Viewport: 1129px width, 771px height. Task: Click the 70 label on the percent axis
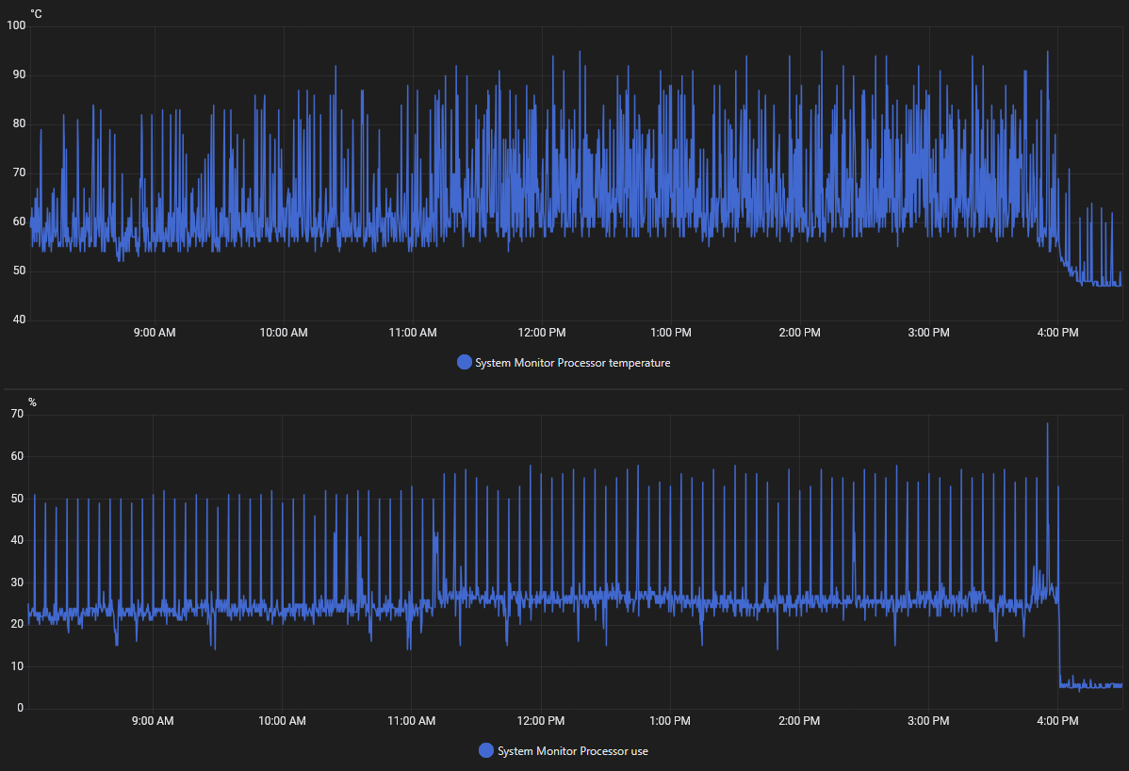coord(17,414)
